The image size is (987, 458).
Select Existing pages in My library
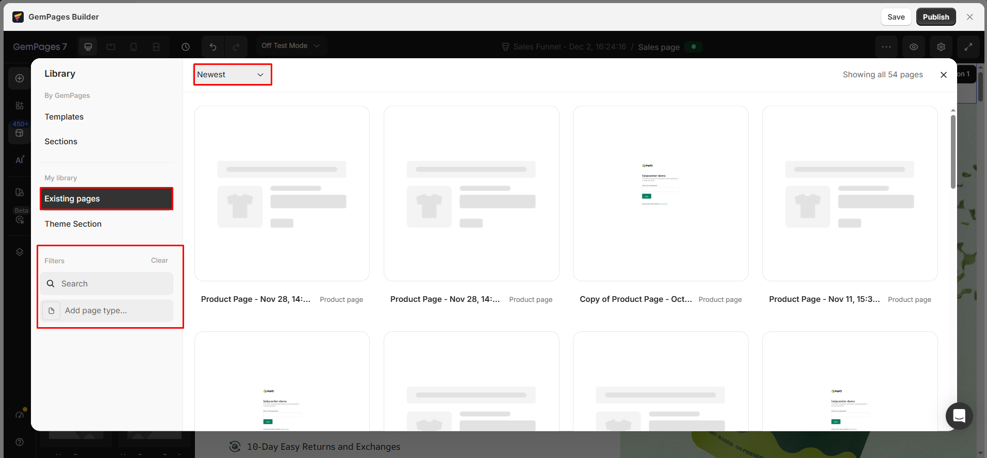(x=106, y=199)
